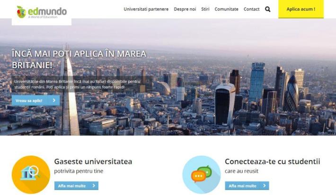Click arrow on 'Vreau sa aplic!' button

coord(54,100)
